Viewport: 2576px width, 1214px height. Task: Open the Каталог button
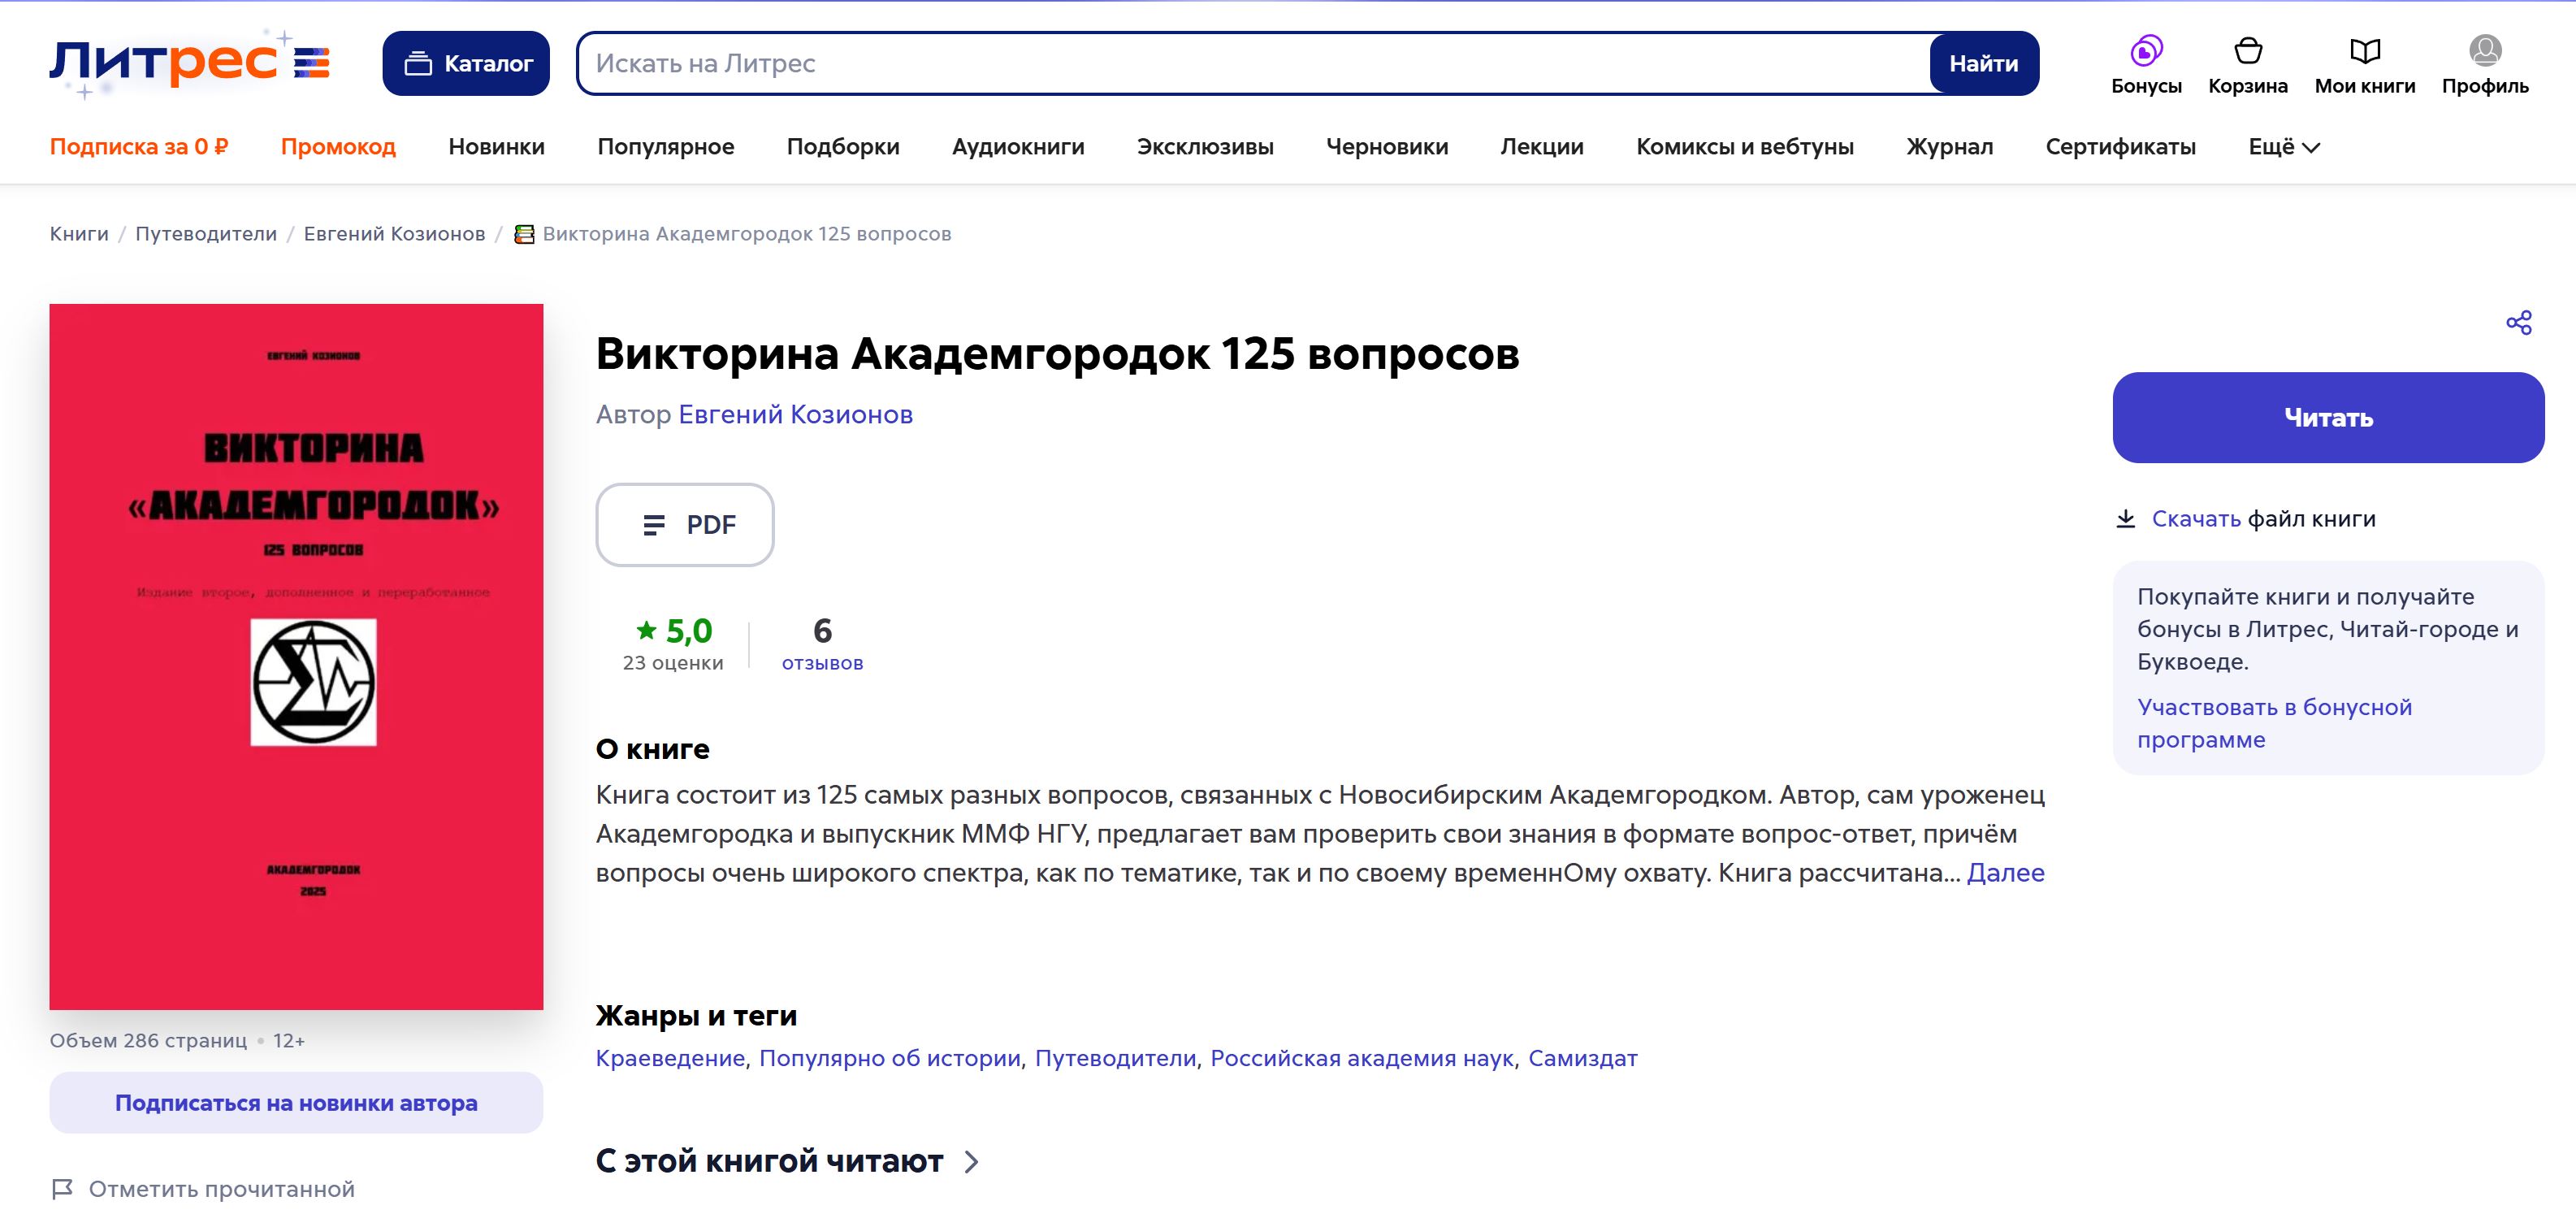[x=466, y=64]
